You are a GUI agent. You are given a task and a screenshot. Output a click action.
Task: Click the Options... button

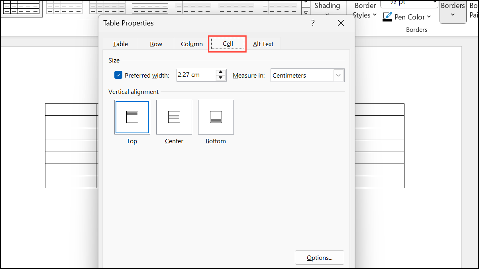(x=319, y=257)
